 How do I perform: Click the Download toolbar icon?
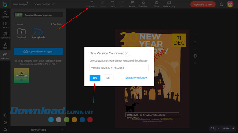(143, 4)
